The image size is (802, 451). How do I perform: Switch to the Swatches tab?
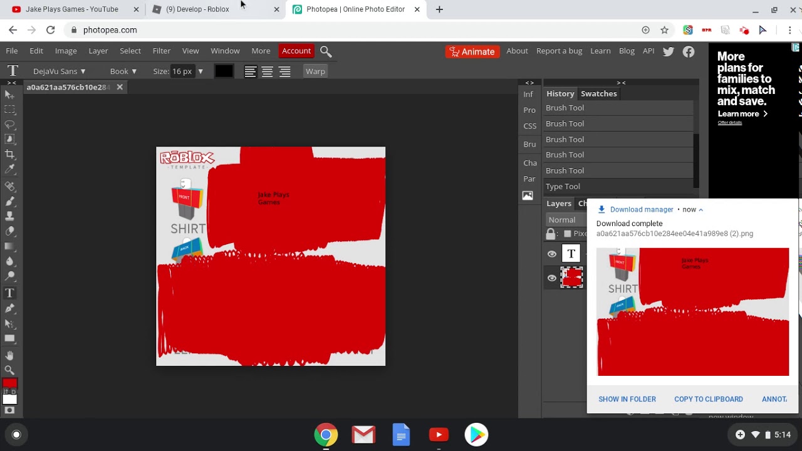click(599, 93)
